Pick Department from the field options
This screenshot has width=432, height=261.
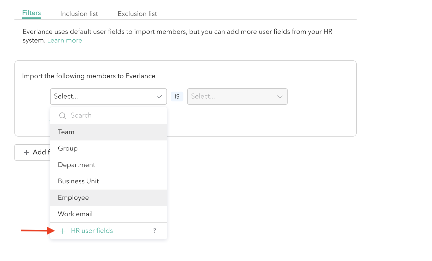click(76, 165)
